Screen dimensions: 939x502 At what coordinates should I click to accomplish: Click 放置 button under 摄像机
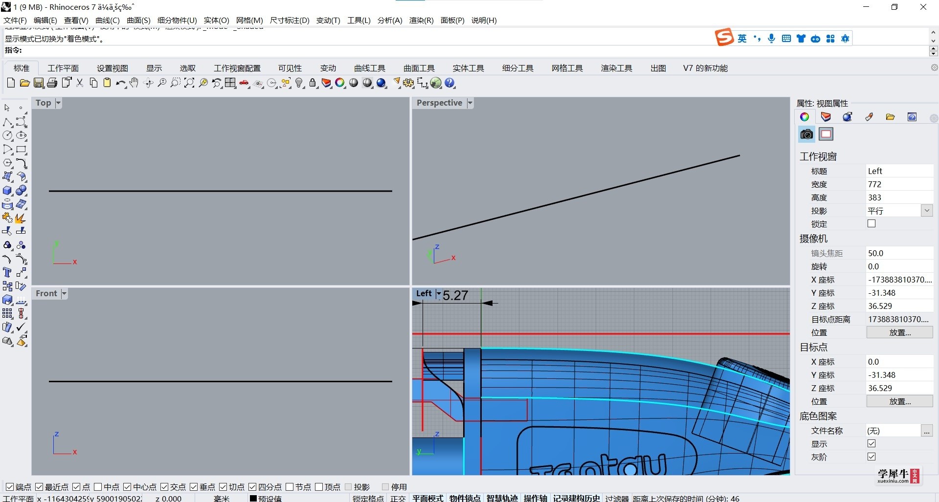900,332
